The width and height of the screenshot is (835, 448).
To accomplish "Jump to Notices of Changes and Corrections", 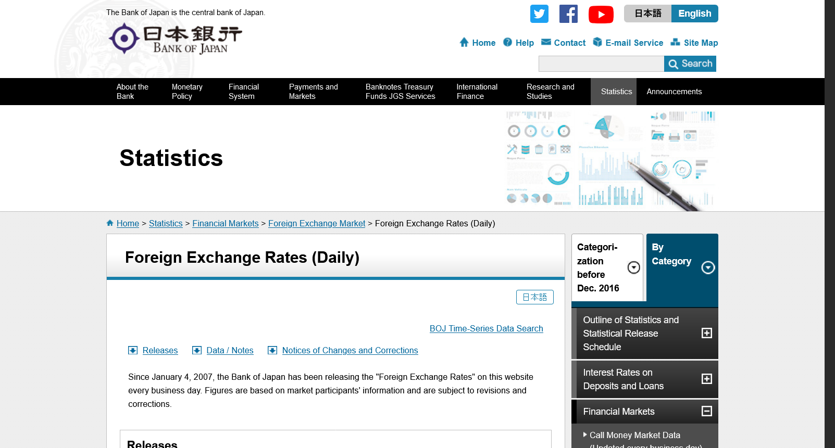I will tap(350, 350).
